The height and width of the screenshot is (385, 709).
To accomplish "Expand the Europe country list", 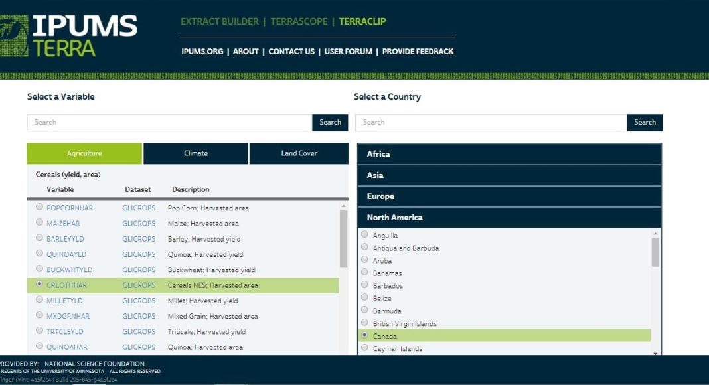I will [509, 196].
